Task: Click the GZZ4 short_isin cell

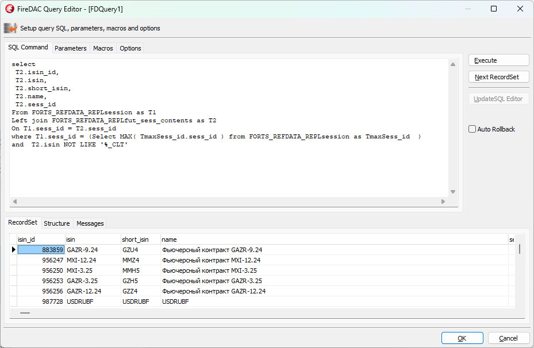Action: 141,291
